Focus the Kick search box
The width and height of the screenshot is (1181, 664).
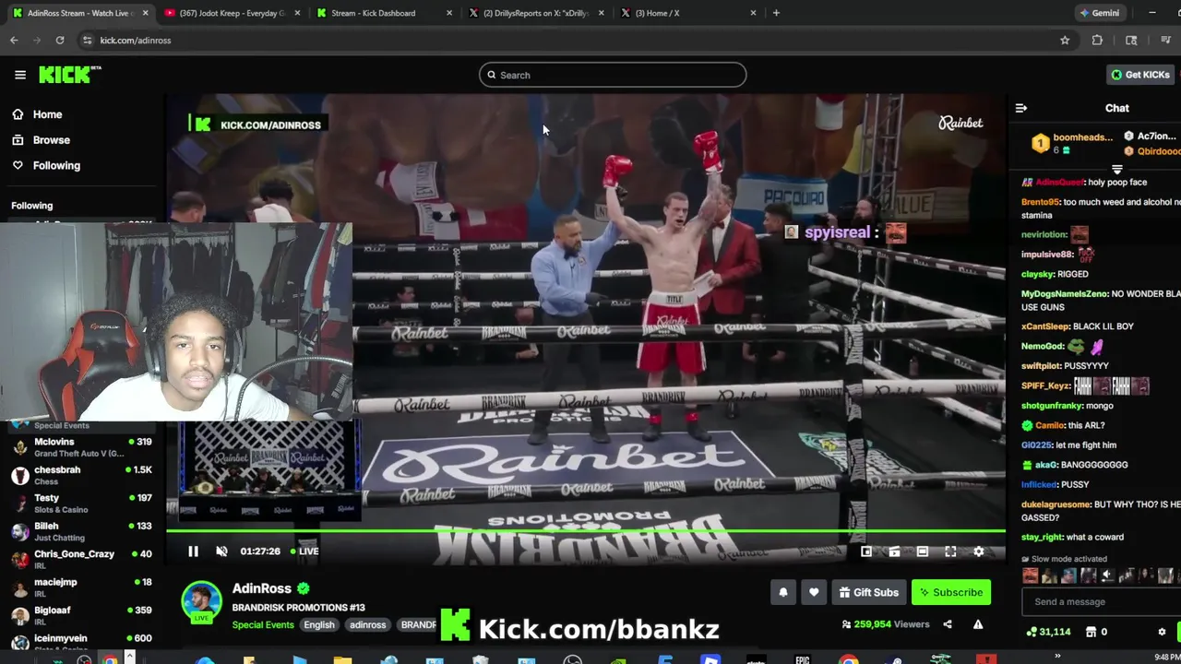613,75
